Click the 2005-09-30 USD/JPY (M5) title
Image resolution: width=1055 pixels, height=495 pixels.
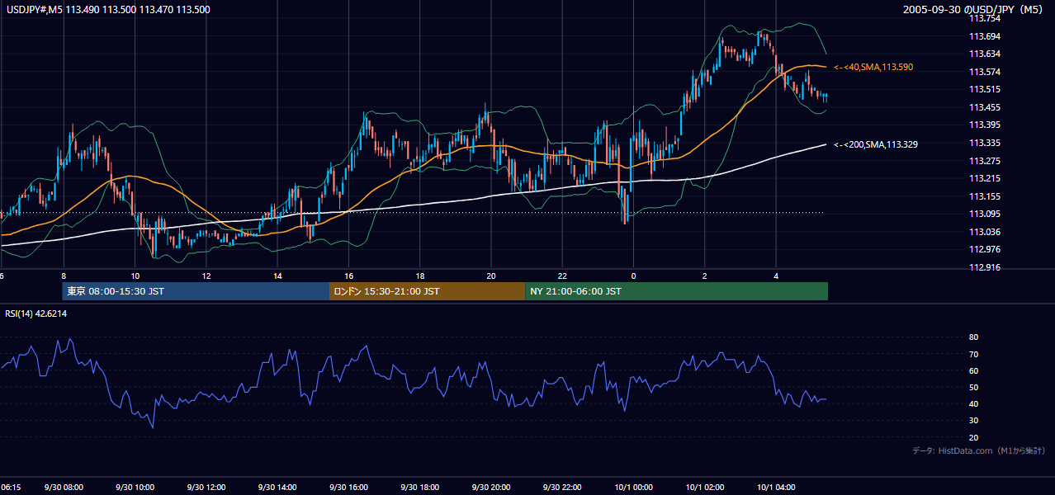pos(974,10)
